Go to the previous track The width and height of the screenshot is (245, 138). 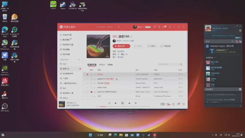tap(115, 103)
